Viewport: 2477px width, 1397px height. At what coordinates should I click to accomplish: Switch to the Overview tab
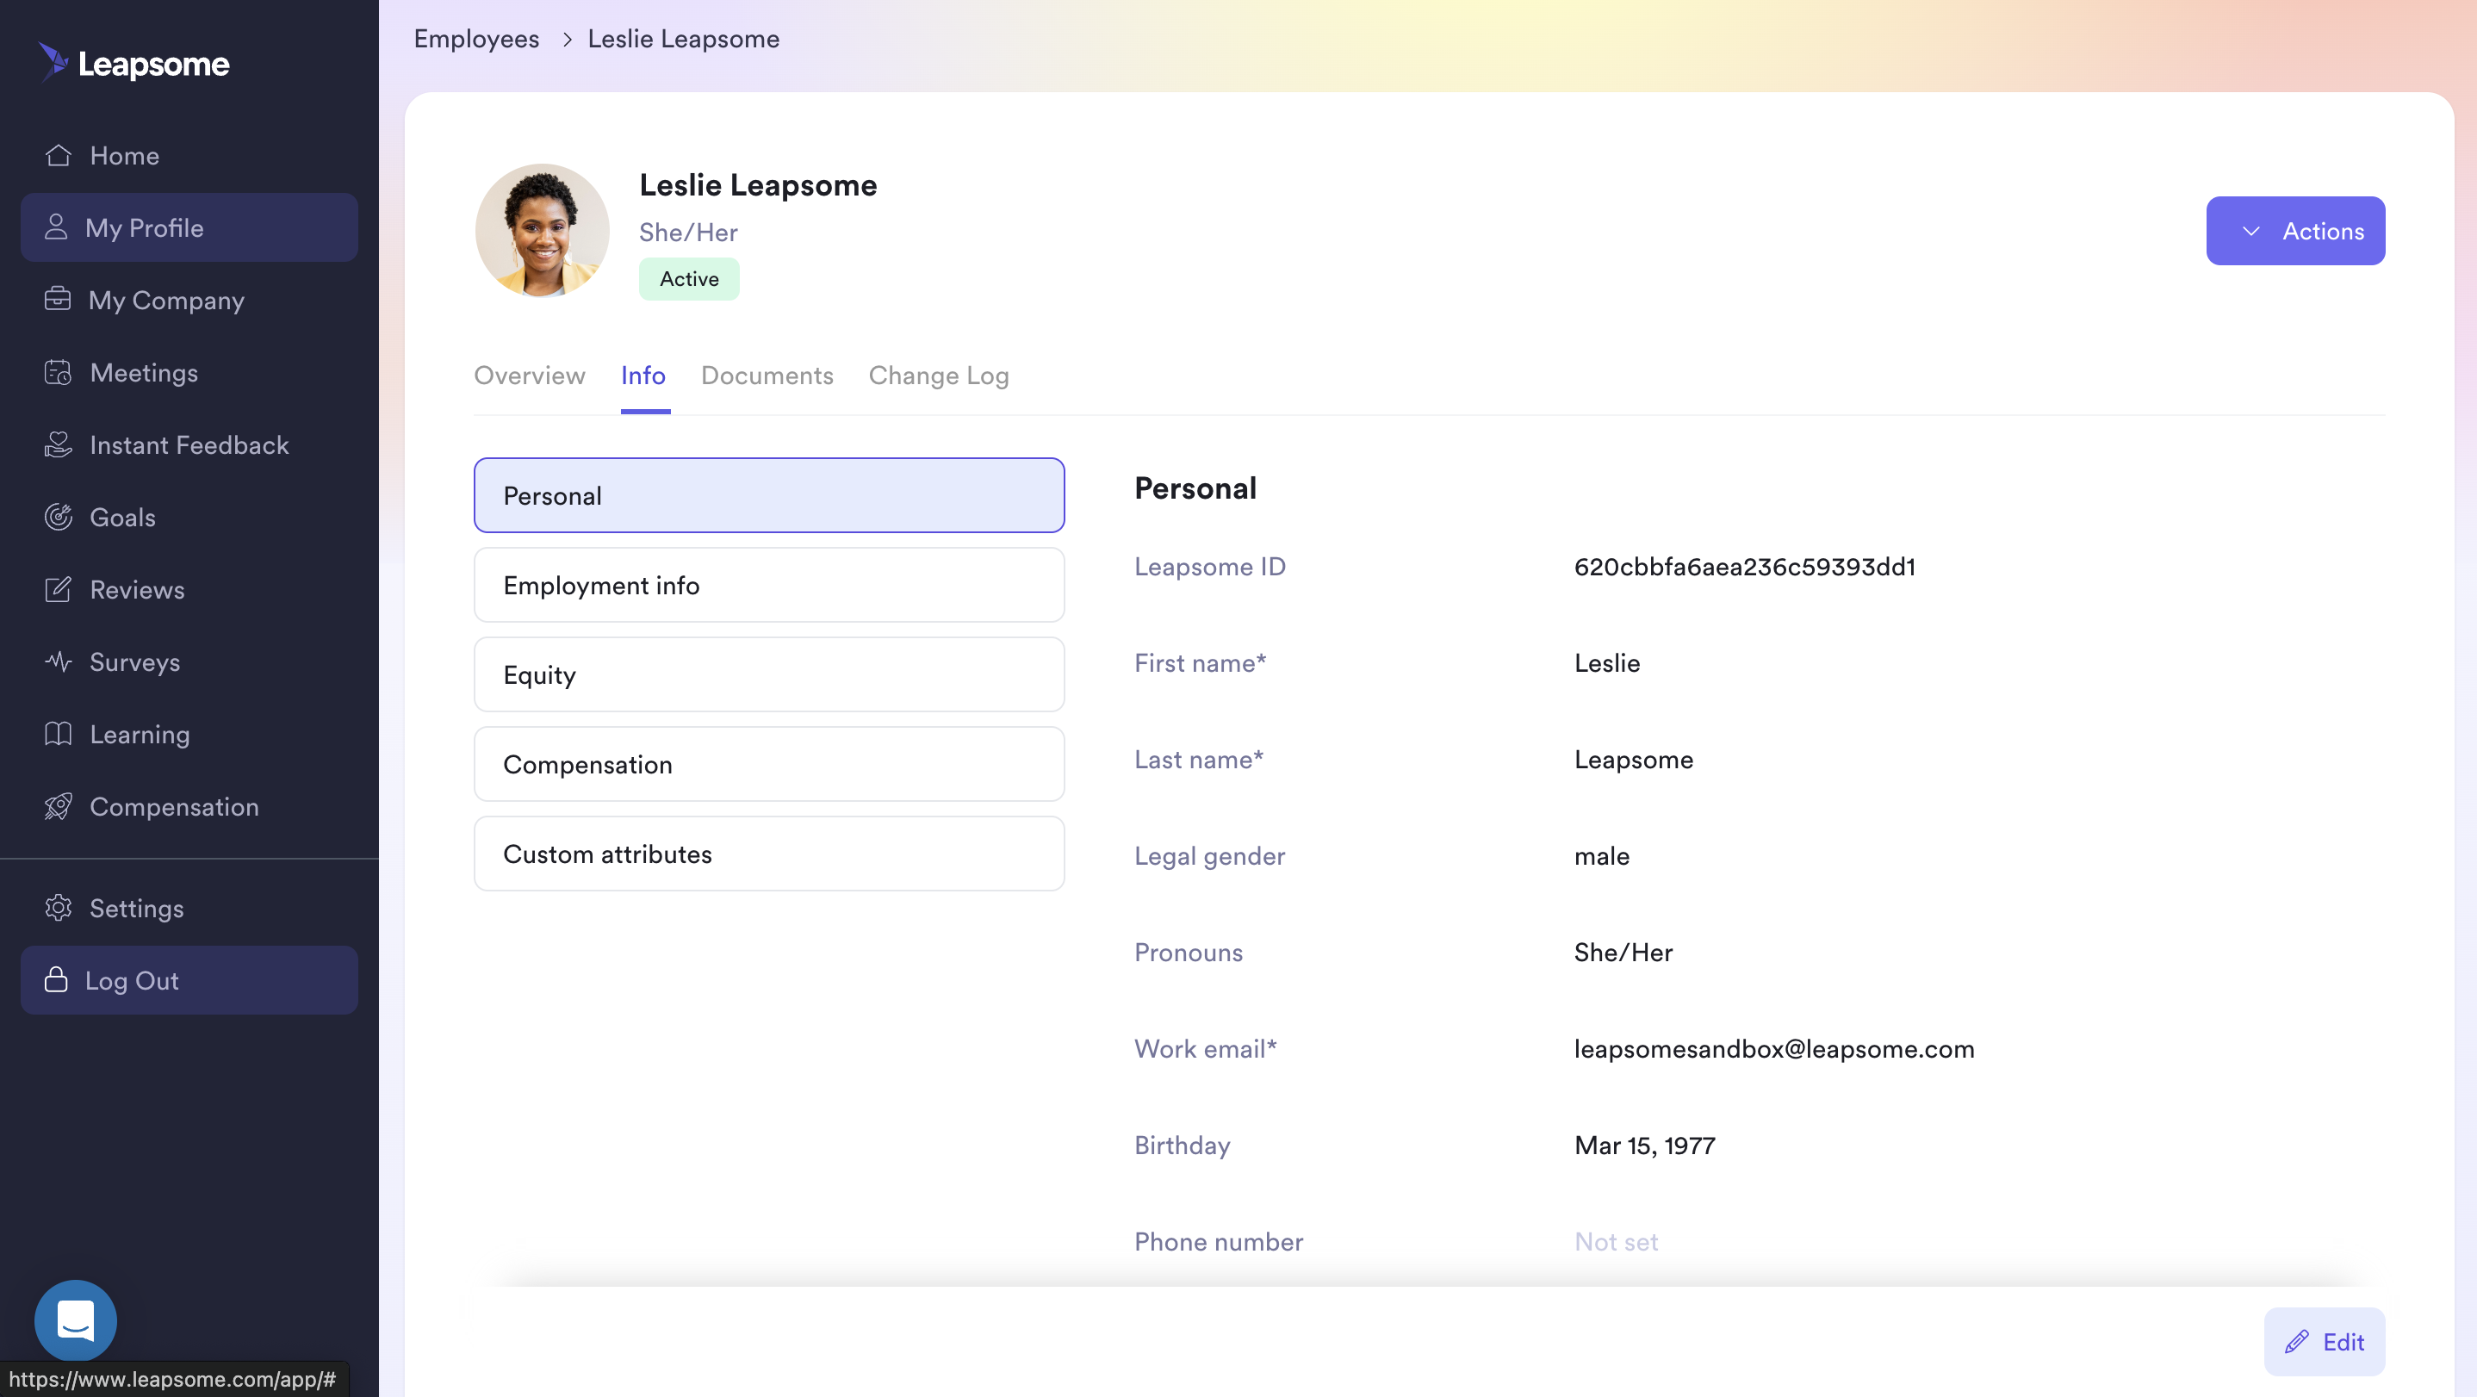pyautogui.click(x=529, y=375)
